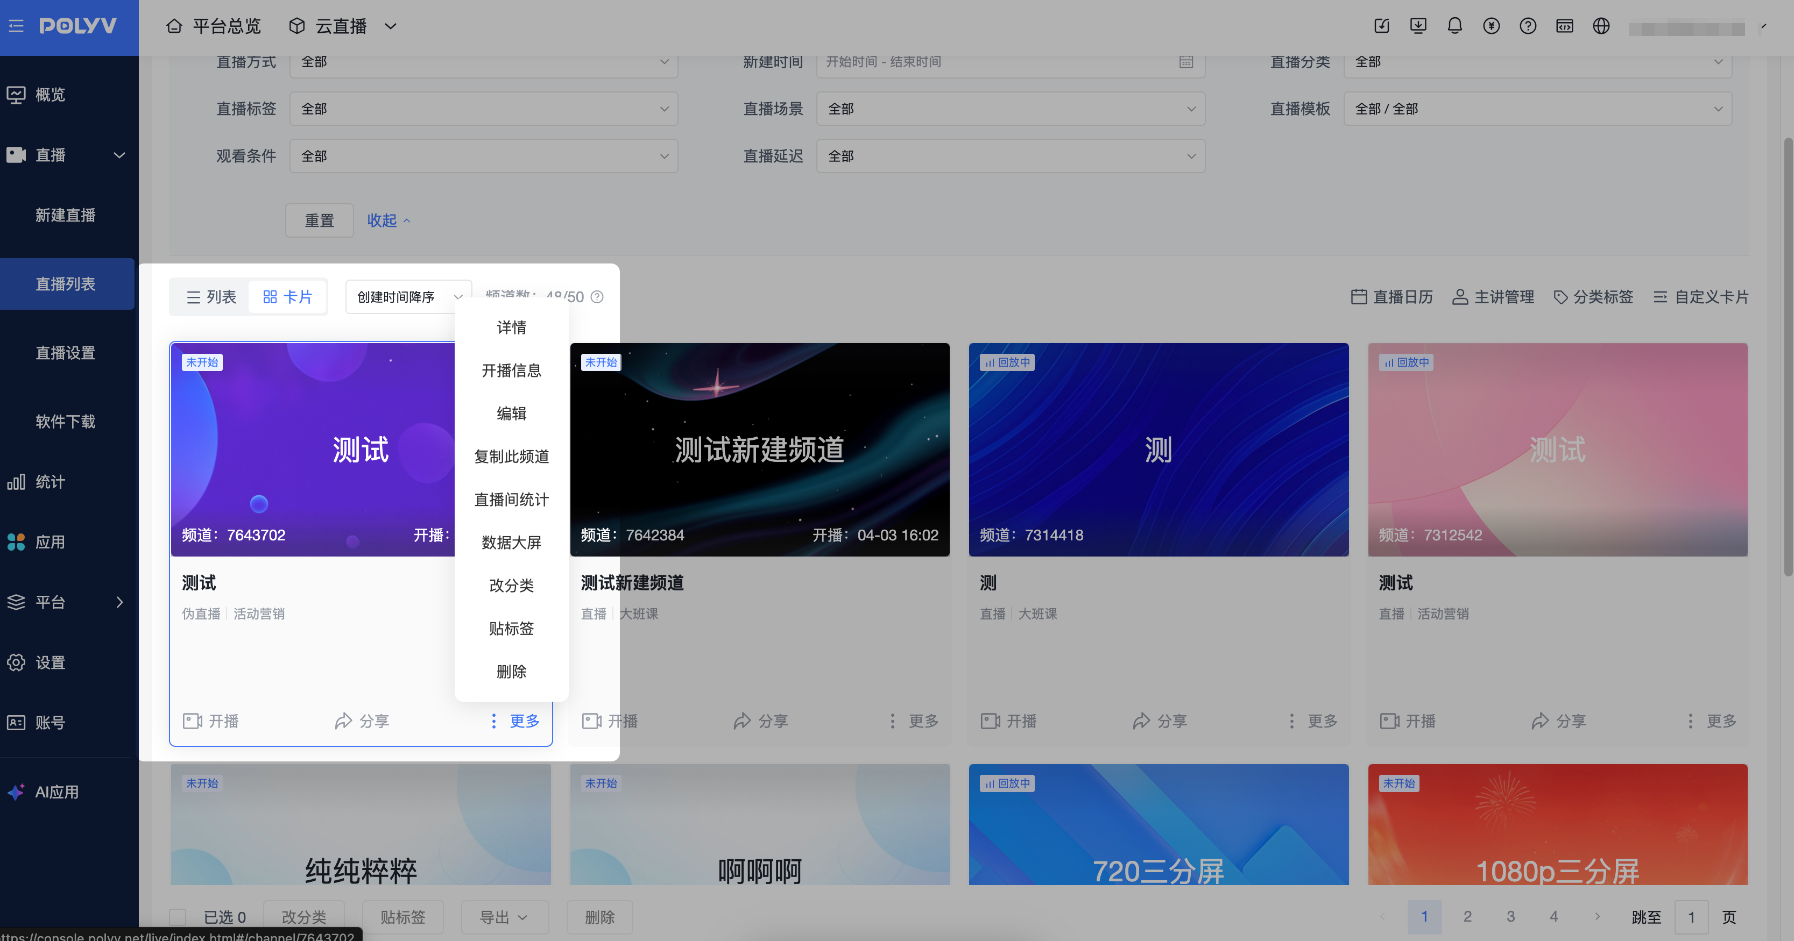
Task: Click the 重置 button
Action: coord(320,220)
